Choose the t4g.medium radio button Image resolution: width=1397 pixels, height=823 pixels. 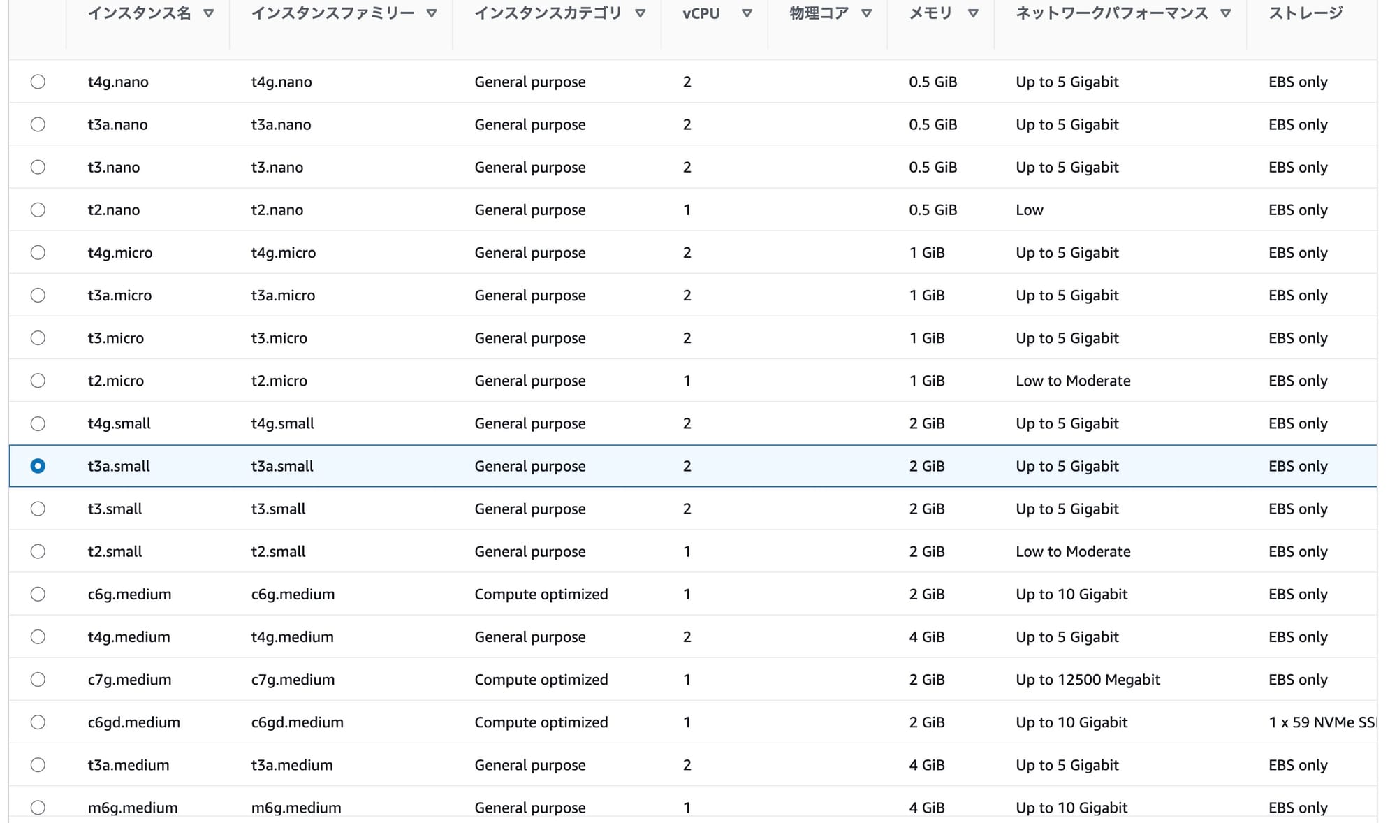click(38, 636)
